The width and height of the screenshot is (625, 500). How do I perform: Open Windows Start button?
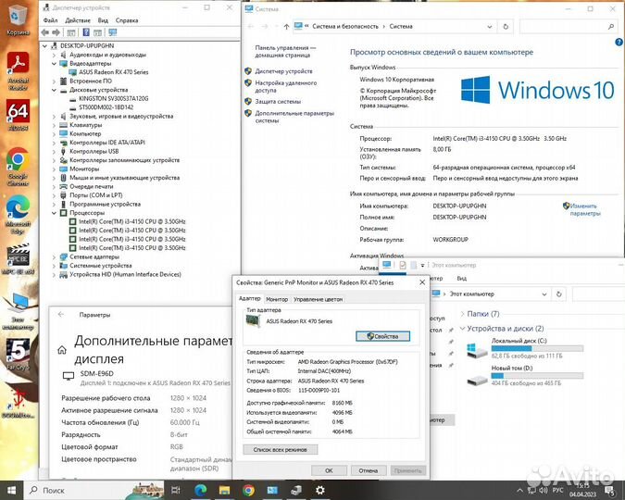(x=11, y=490)
